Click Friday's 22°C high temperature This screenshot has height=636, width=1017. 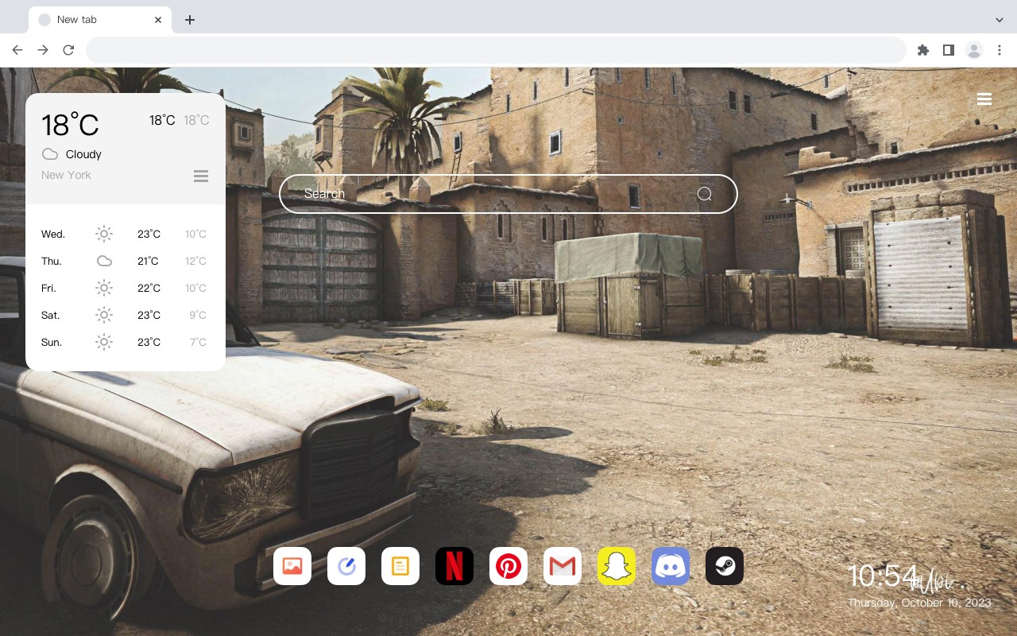pyautogui.click(x=149, y=288)
